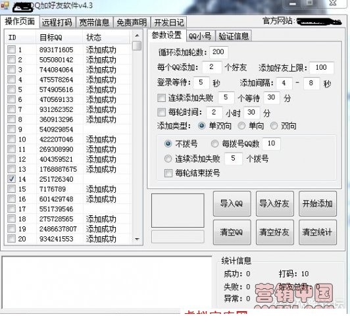Select QQ number 422207046 in list
Screen dimensions: 350x329
(57, 139)
